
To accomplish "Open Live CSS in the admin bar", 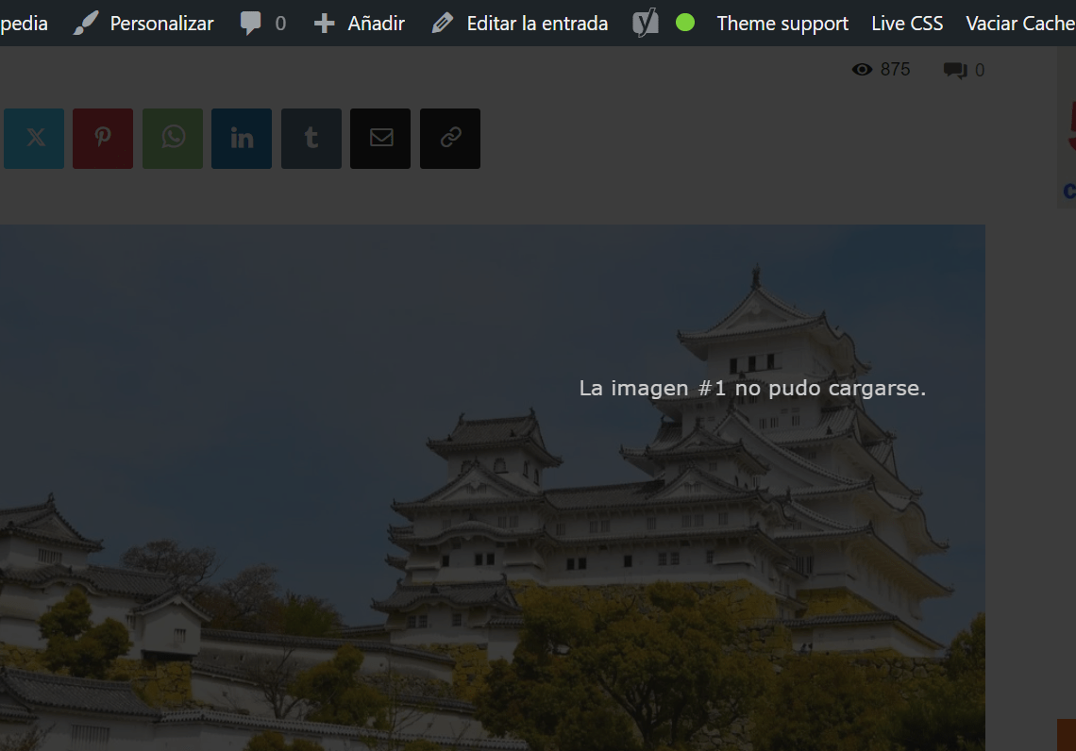I will 907,24.
